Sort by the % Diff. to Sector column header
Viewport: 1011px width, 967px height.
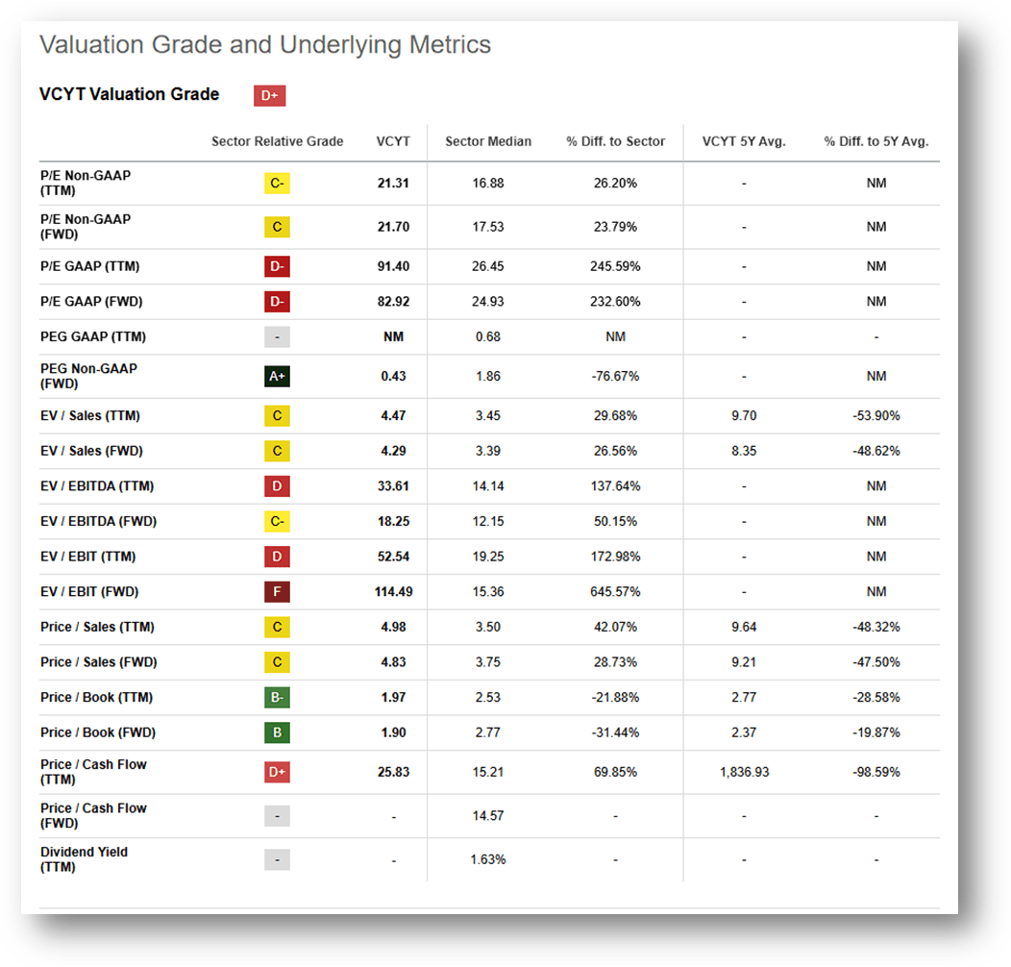615,141
